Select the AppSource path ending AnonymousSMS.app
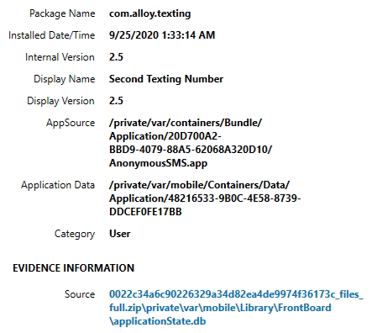Image resolution: width=377 pixels, height=333 pixels. [x=191, y=143]
